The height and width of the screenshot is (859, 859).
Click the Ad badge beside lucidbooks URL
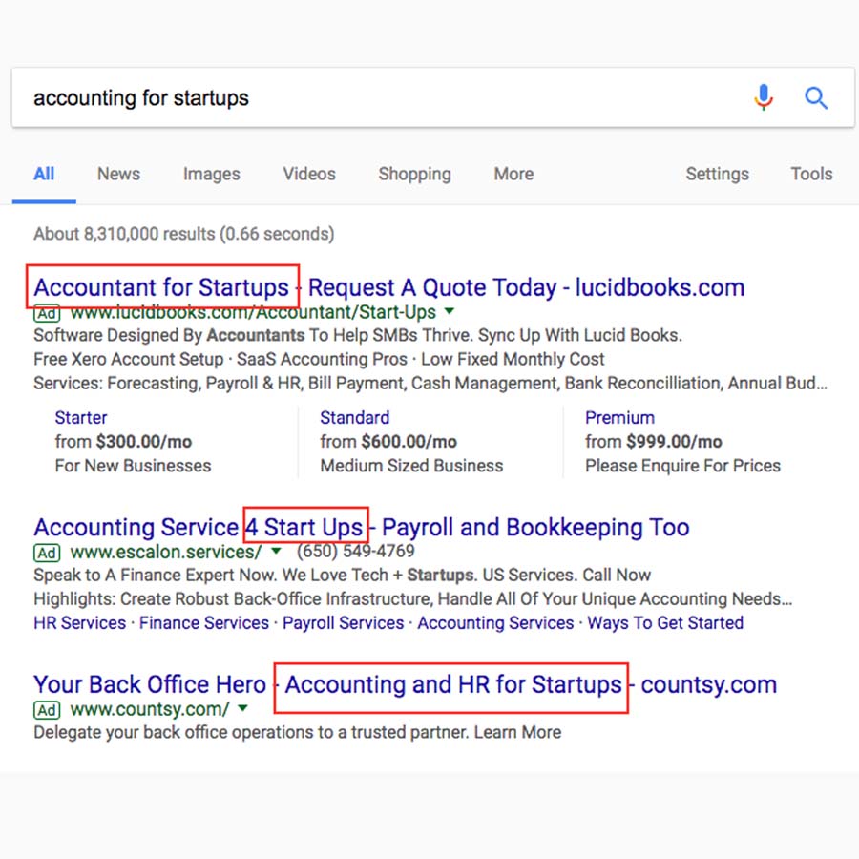pyautogui.click(x=47, y=313)
